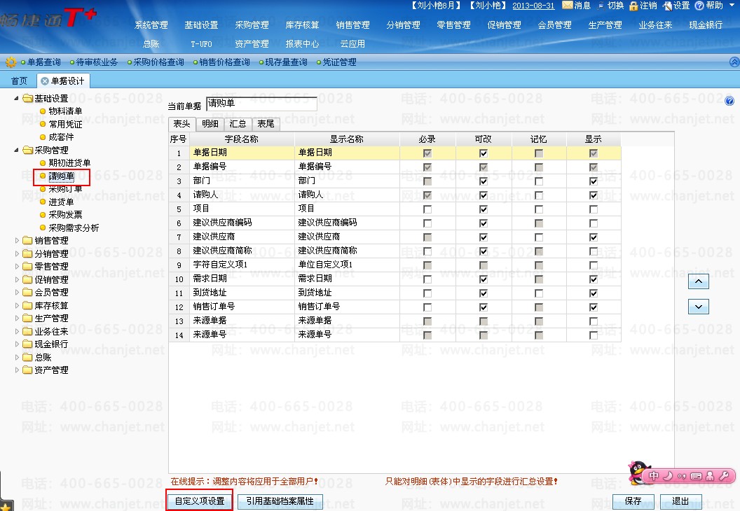Close the 单据设计 tab with its X icon
The image size is (740, 511).
(x=45, y=81)
